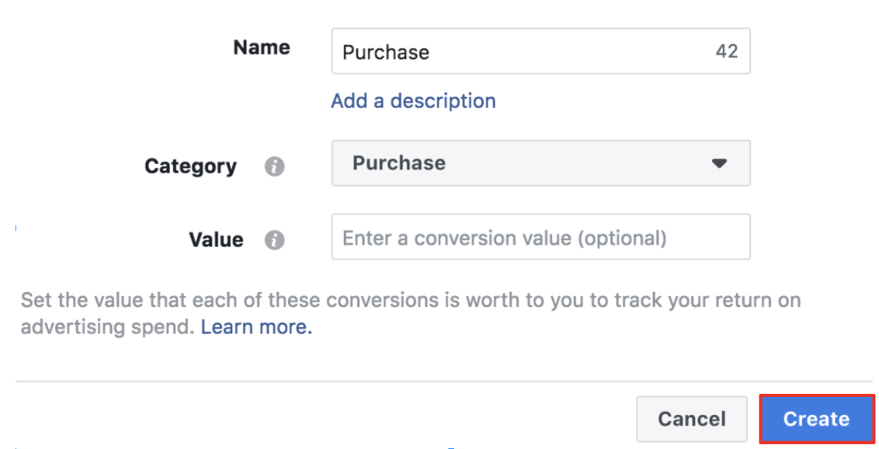The image size is (879, 449).
Task: Click the info icon beside Value
Action: [274, 240]
